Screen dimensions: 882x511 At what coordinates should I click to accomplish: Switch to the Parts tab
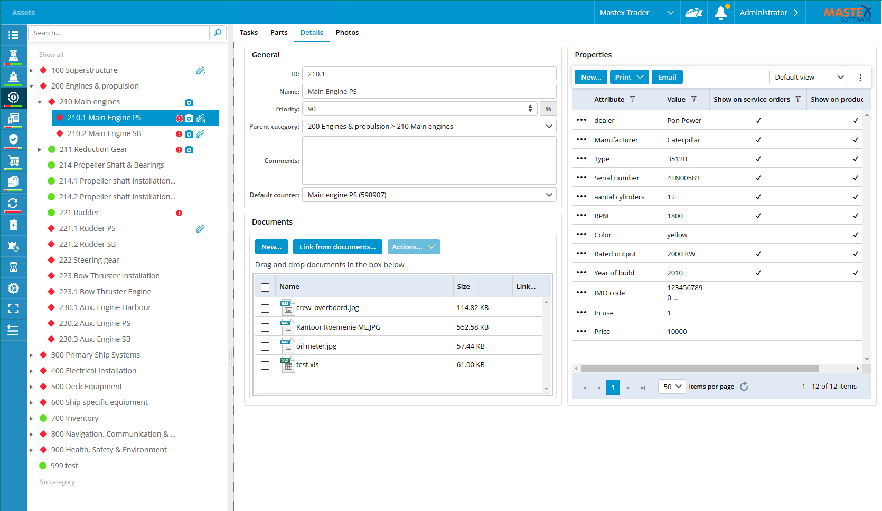coord(279,32)
